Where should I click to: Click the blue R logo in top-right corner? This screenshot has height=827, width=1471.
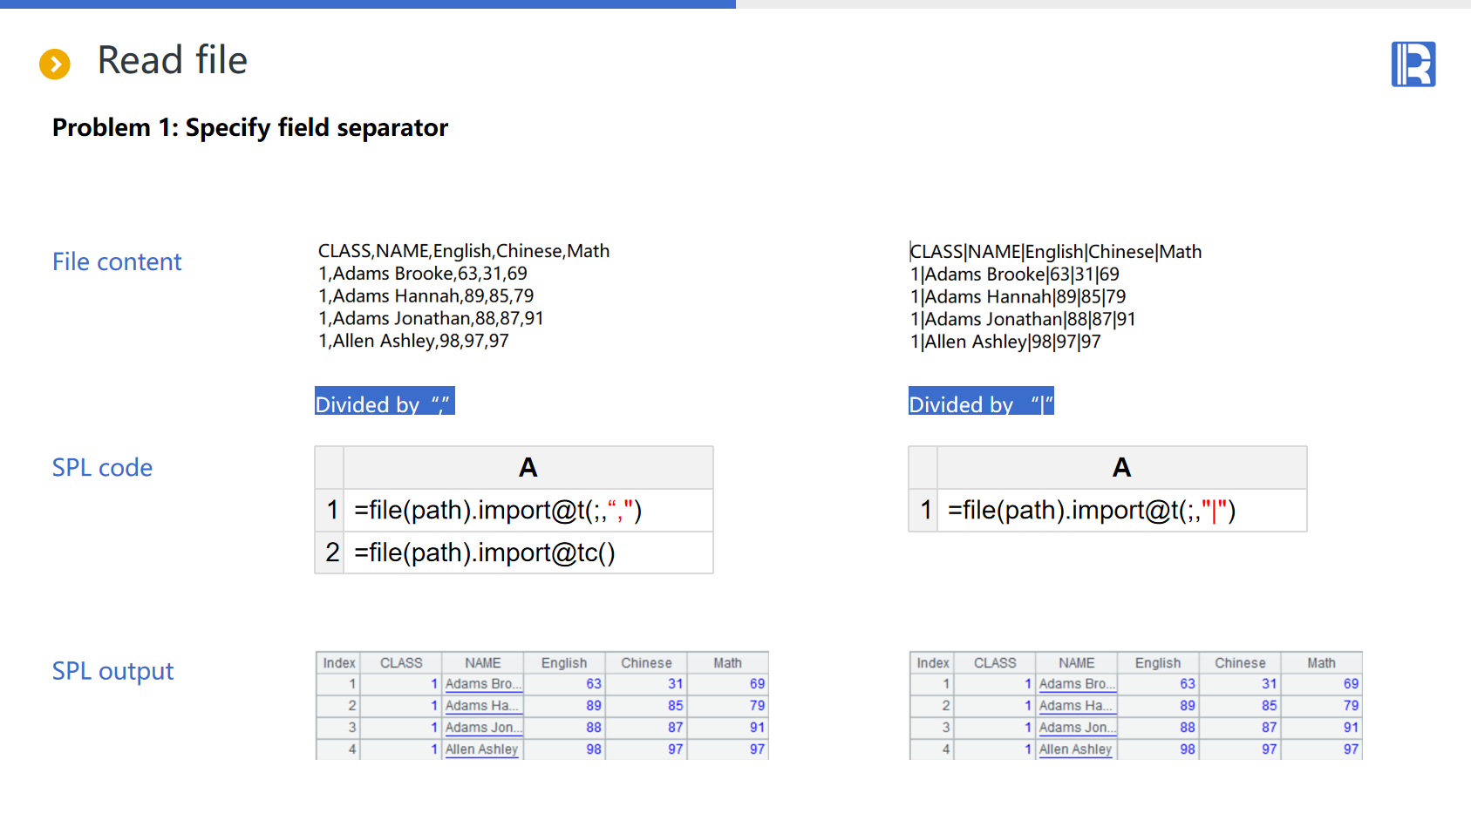1413,64
